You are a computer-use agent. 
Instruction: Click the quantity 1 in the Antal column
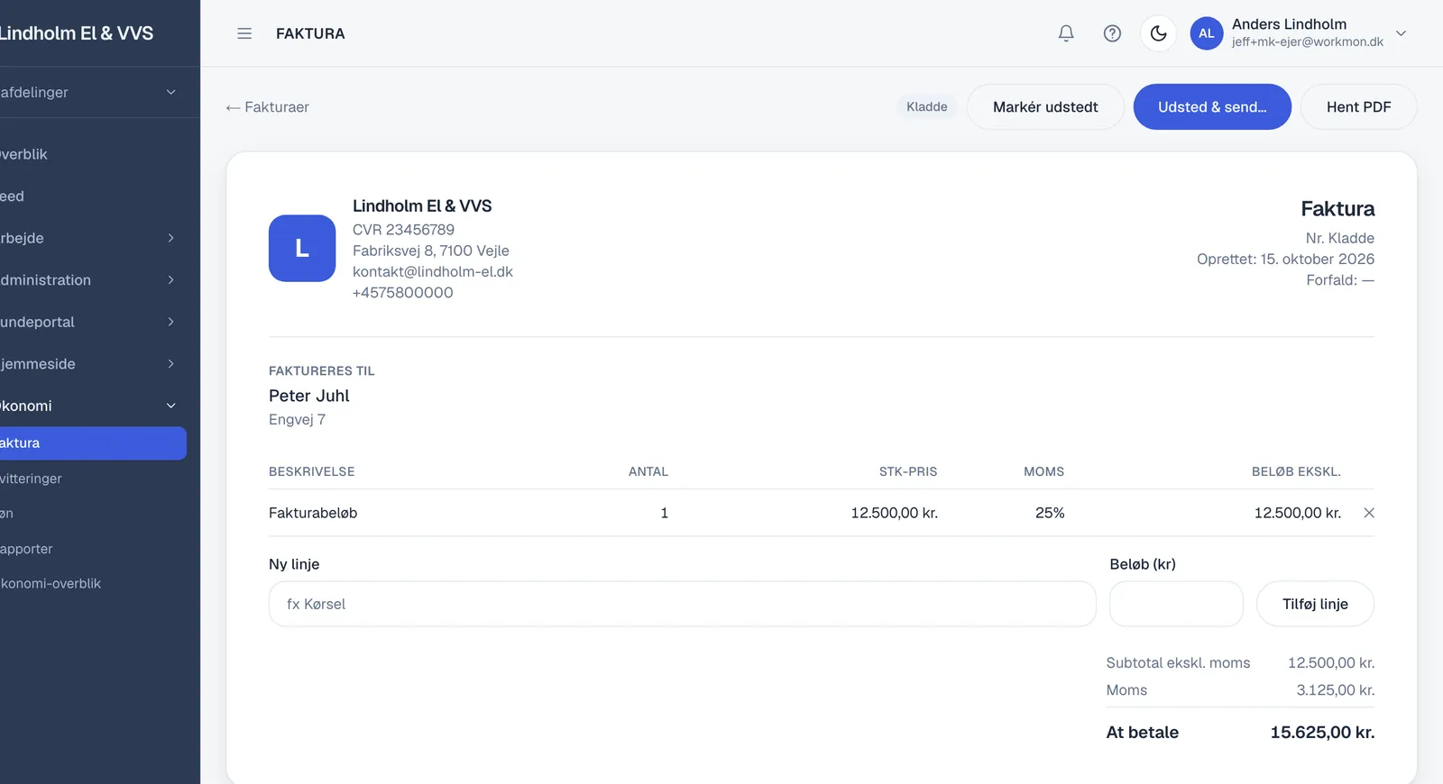[x=665, y=513]
